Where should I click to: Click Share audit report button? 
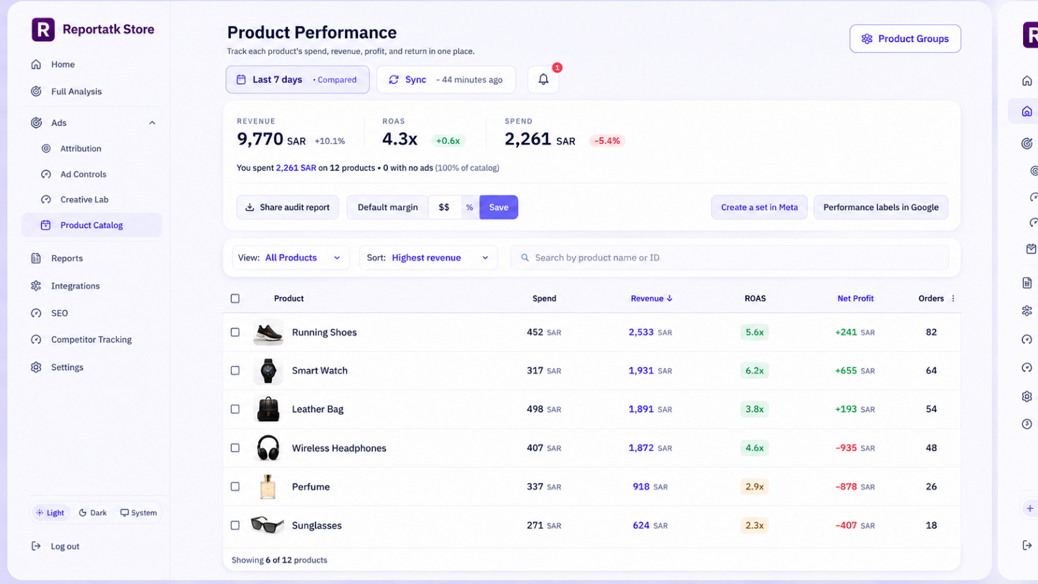pos(287,207)
